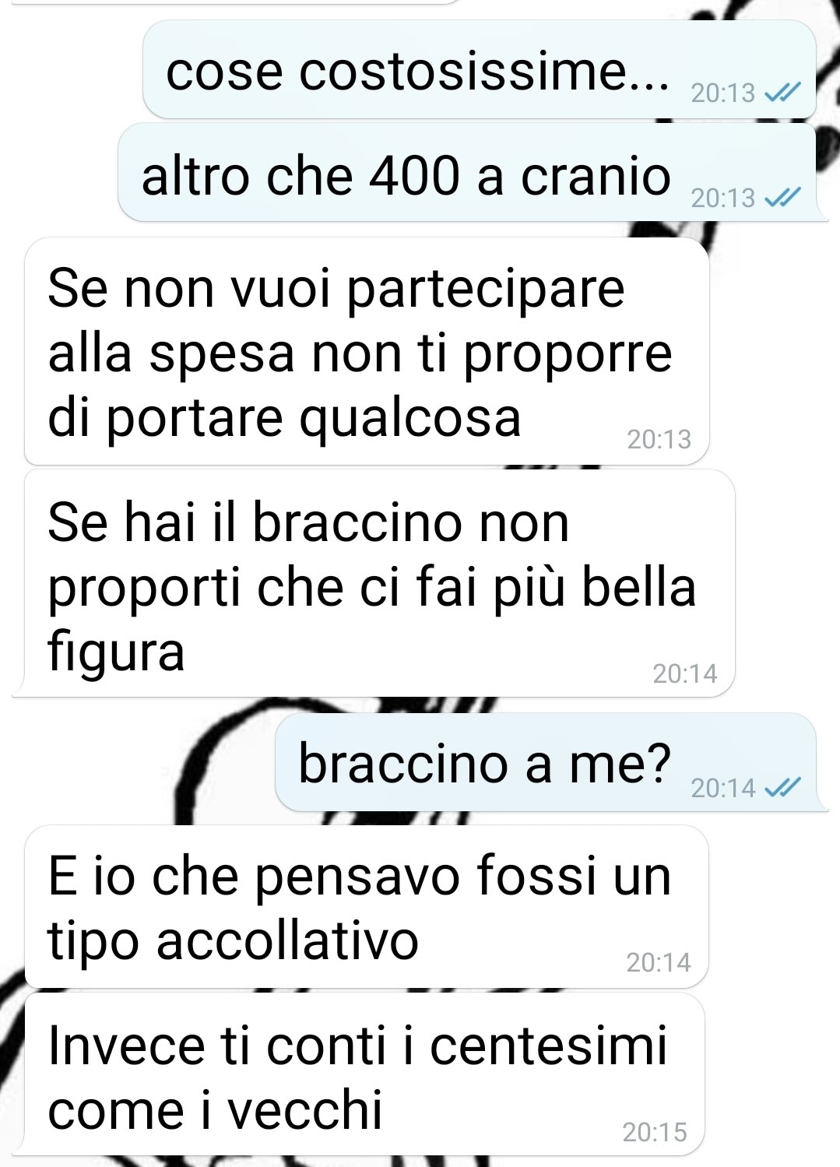The height and width of the screenshot is (1167, 840).
Task: Tap the 20:13 timestamp on 'di portare qualcosa' message
Action: point(659,440)
